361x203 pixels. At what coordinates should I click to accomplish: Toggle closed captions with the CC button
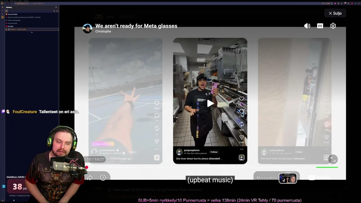pyautogui.click(x=320, y=26)
